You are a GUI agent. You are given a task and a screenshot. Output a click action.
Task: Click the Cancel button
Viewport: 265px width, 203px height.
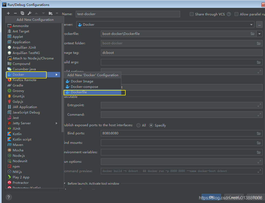(x=234, y=197)
